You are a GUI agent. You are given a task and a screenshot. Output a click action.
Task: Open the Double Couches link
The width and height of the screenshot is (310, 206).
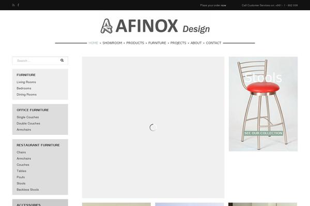[x=28, y=124]
